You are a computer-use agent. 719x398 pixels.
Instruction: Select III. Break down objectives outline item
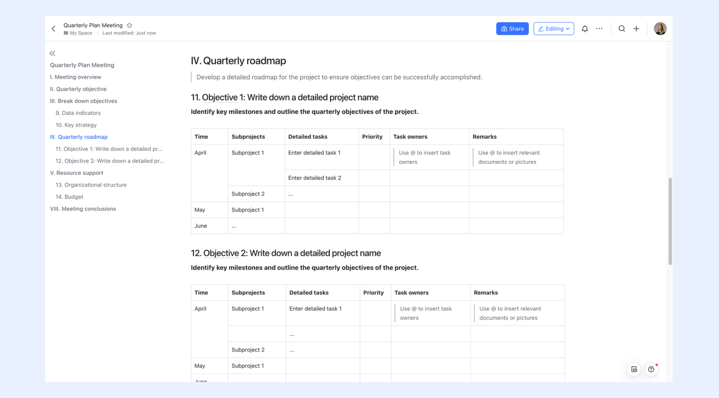[83, 101]
